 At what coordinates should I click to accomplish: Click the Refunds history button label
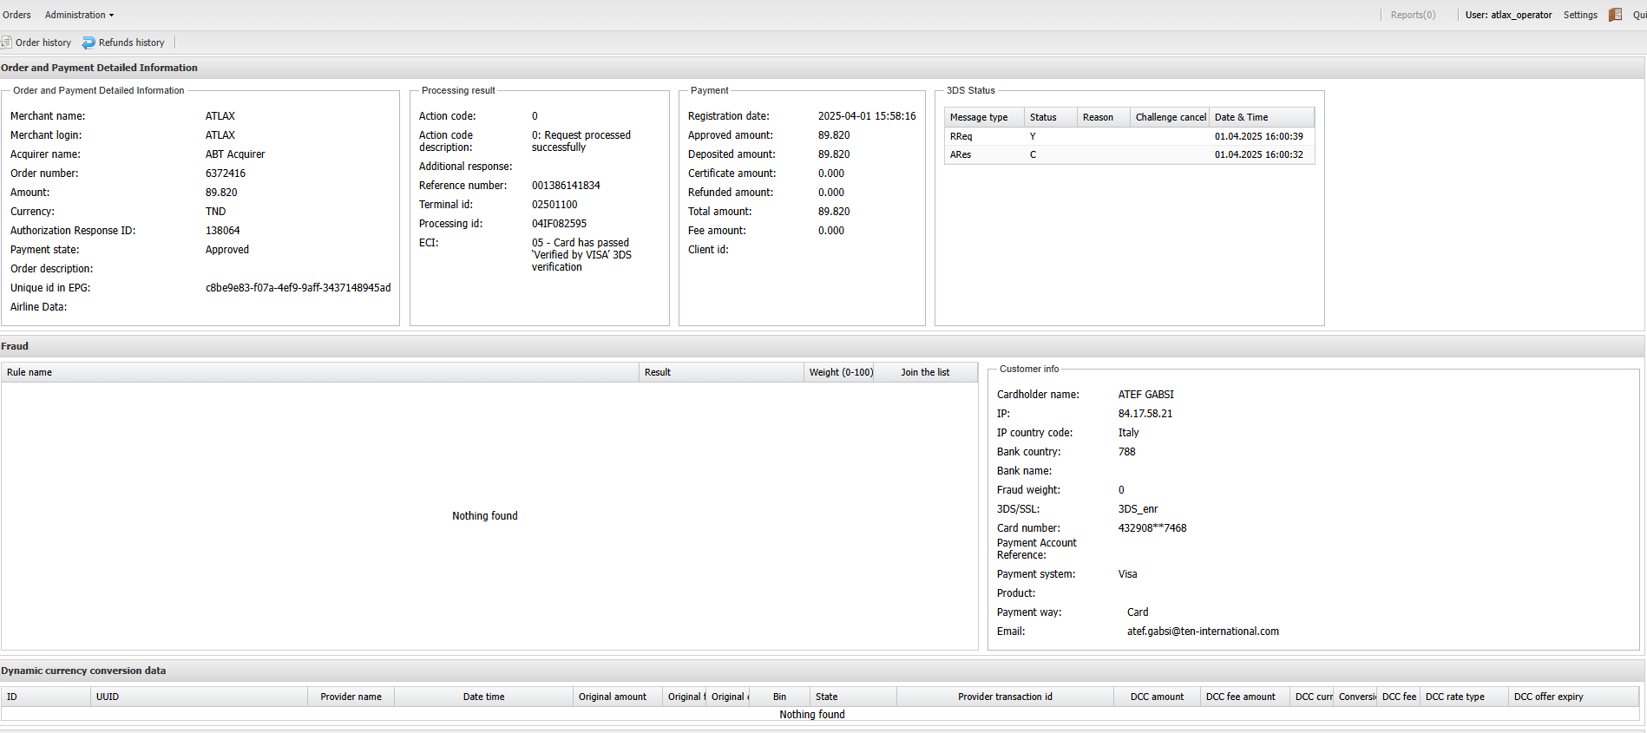(x=131, y=43)
